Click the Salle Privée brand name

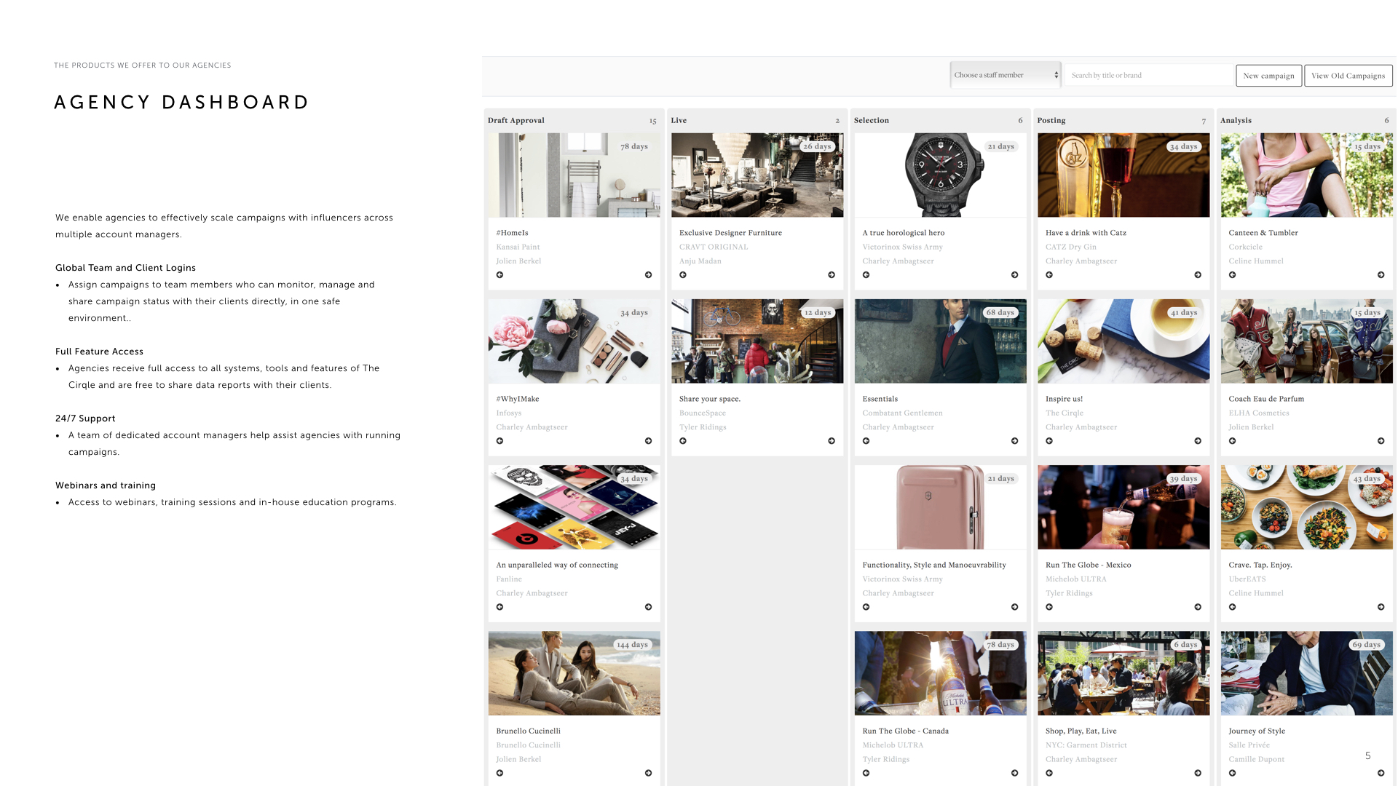[1249, 745]
